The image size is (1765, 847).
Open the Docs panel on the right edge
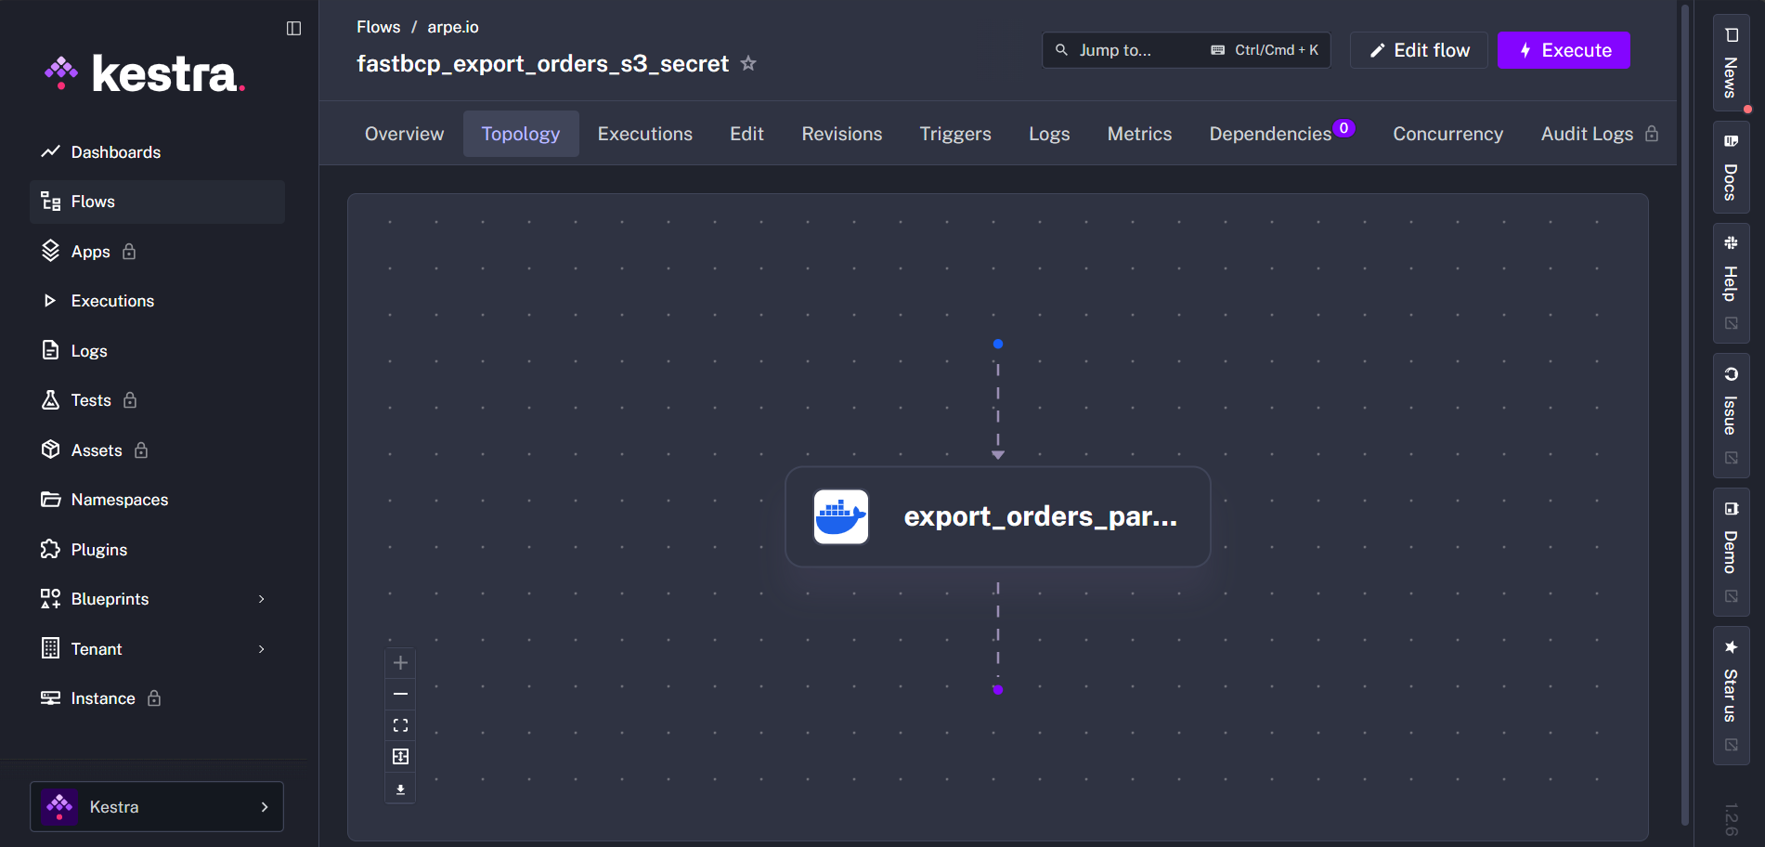1731,167
